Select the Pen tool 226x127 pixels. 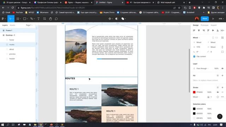[31, 19]
